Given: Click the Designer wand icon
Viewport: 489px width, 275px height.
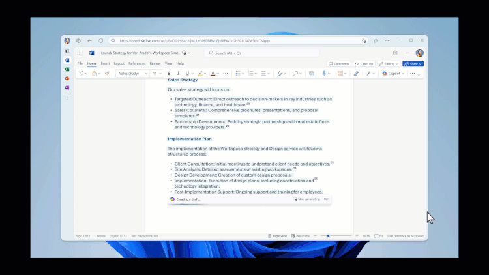Looking at the screenshot, I should click(368, 73).
